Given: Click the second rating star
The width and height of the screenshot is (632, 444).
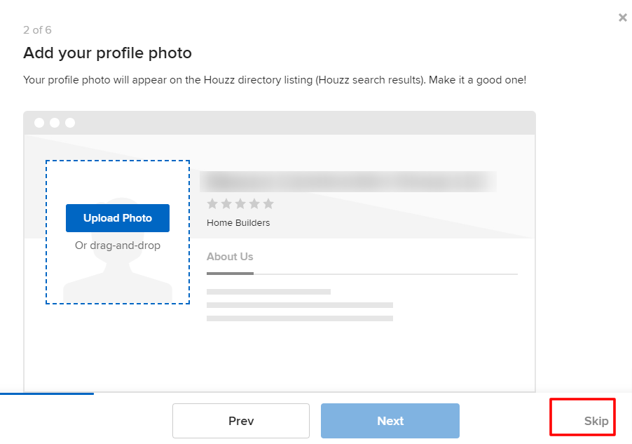Looking at the screenshot, I should coord(226,203).
